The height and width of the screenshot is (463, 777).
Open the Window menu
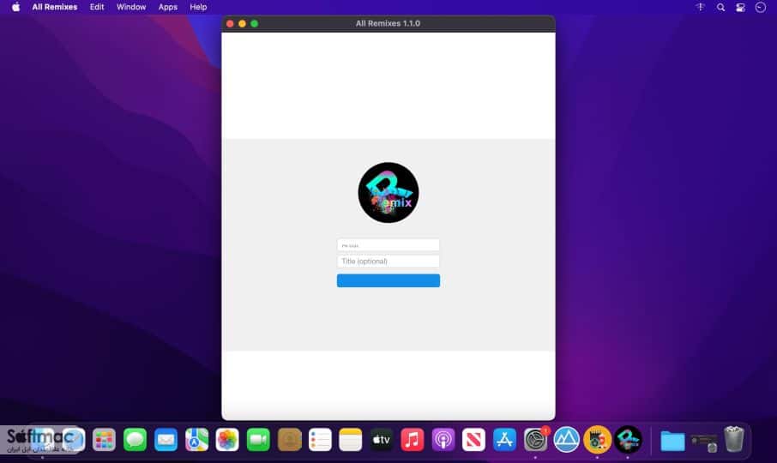(x=131, y=7)
